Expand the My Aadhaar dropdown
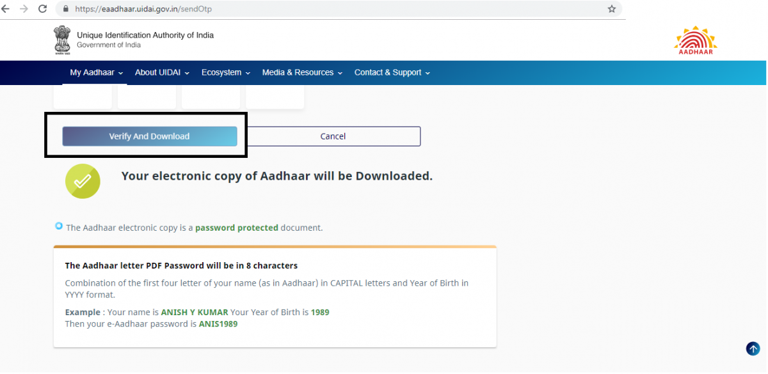 coord(95,72)
